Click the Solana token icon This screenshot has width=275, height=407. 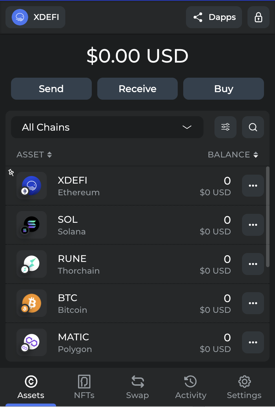coord(32,225)
